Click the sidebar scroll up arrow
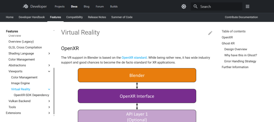The height and width of the screenshot is (122, 274). (54, 31)
